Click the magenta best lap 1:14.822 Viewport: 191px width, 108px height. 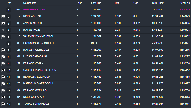click(185, 10)
